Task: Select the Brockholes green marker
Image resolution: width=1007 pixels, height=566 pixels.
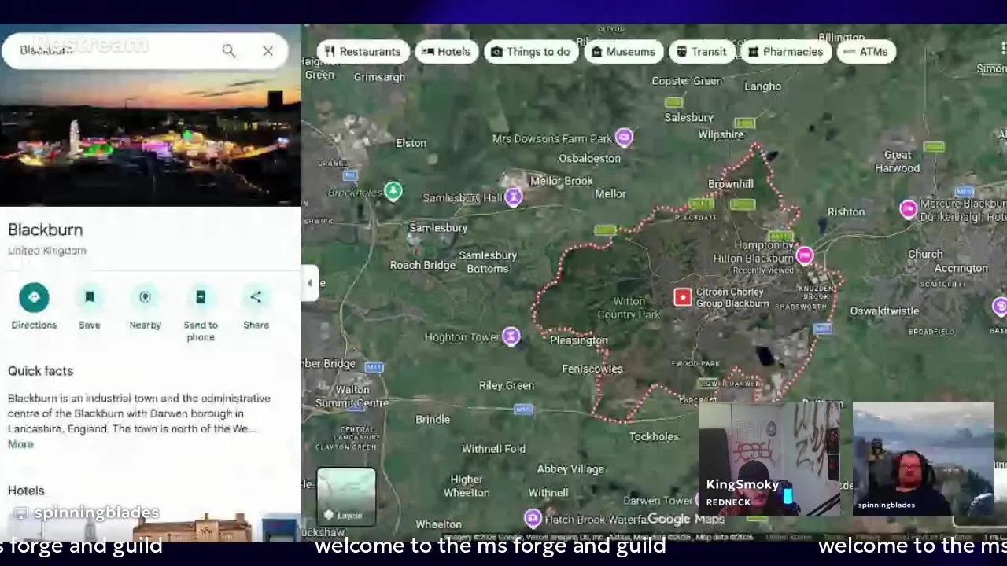Action: (393, 191)
